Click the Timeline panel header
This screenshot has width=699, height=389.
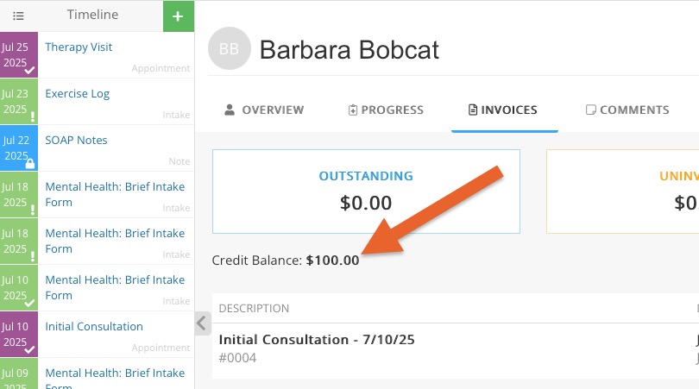(x=92, y=15)
